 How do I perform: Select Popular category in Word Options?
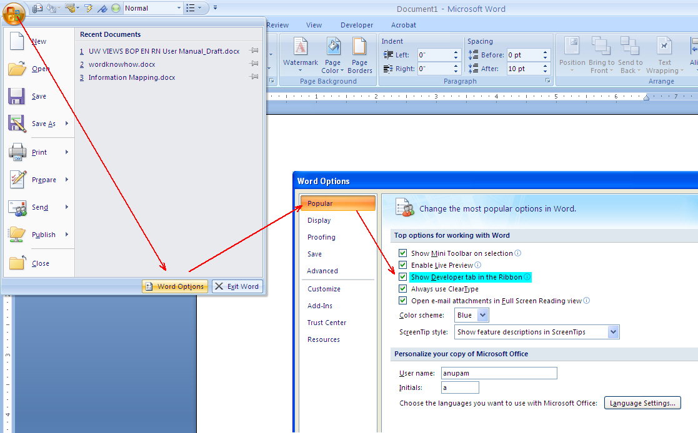point(338,203)
